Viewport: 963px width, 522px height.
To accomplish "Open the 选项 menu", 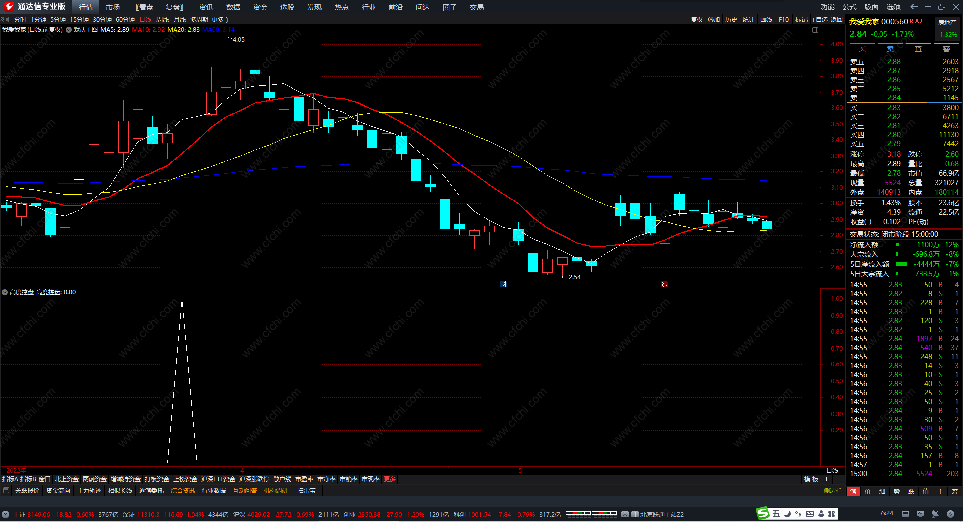I will click(894, 7).
